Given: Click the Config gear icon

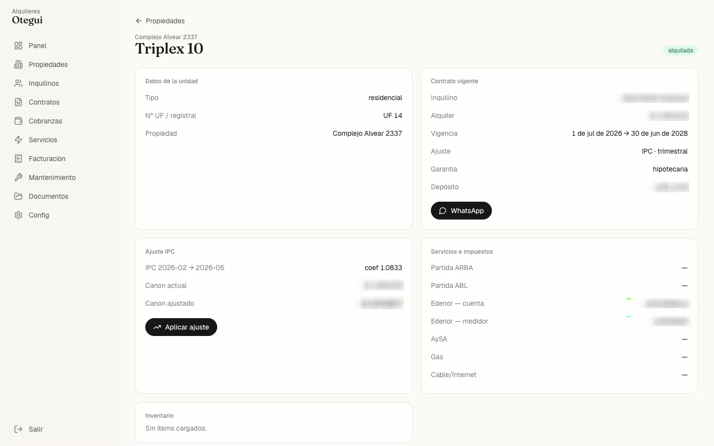Looking at the screenshot, I should coord(18,215).
